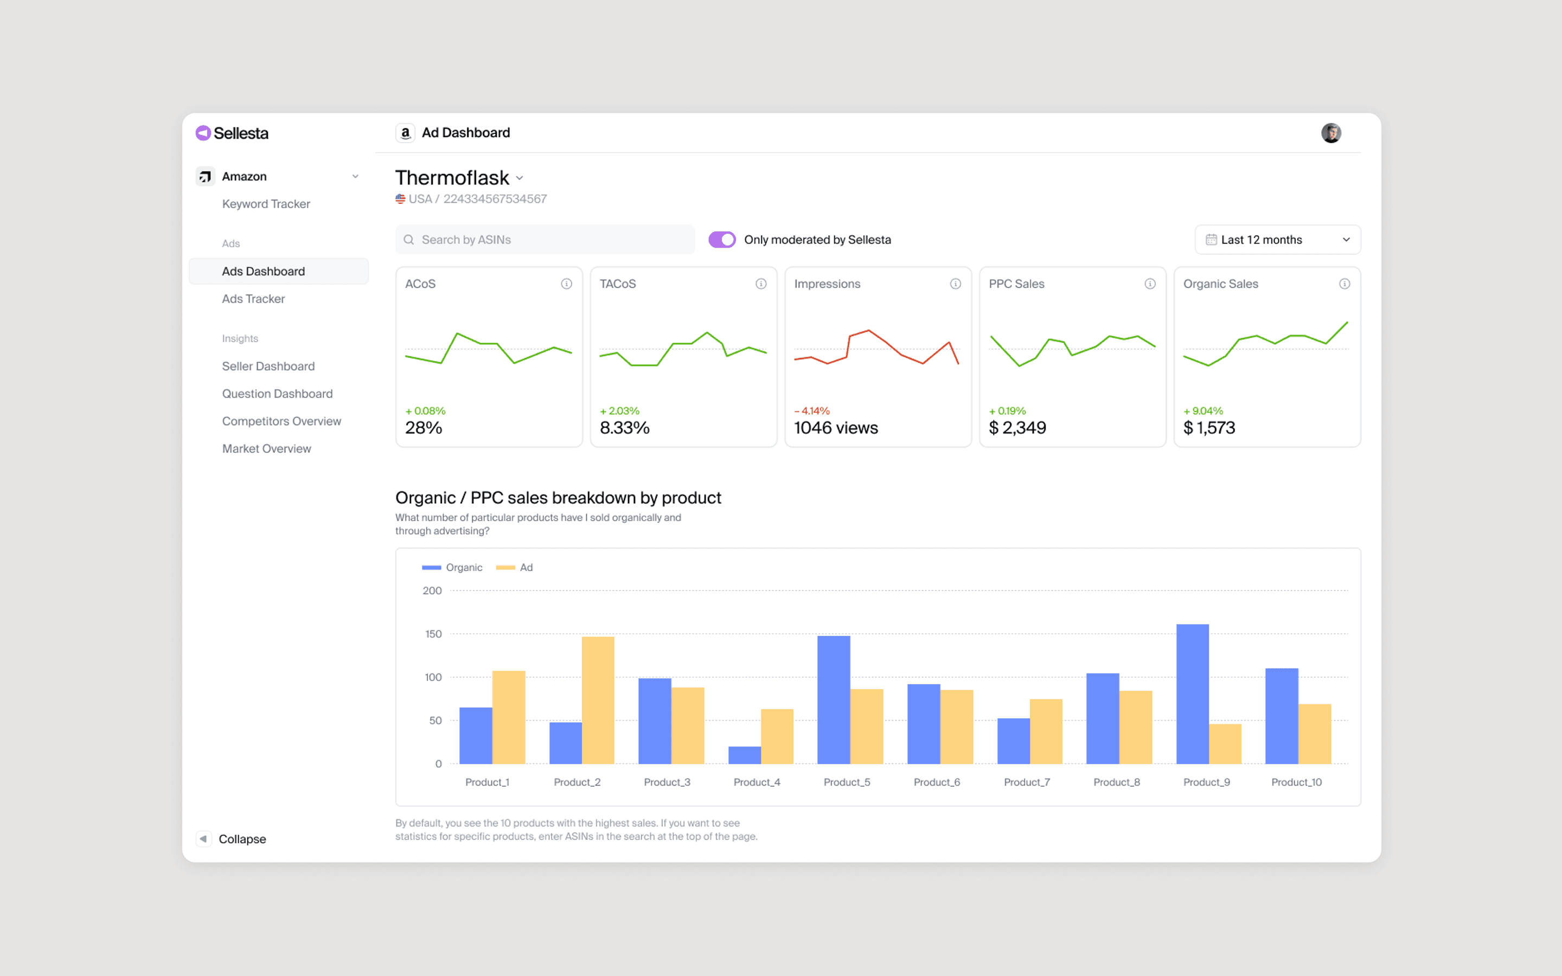The image size is (1562, 976).
Task: Click the Sellesta logo
Action: [232, 133]
